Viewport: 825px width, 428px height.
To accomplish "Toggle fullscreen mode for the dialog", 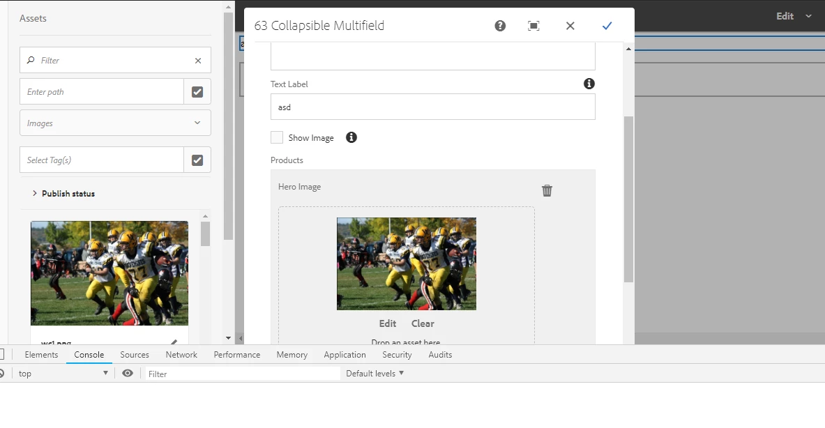I will point(533,26).
